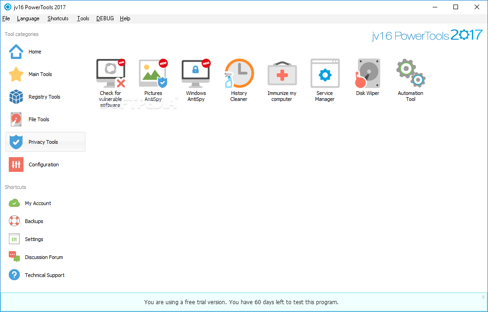
Task: Open the Tools menu
Action: pyautogui.click(x=83, y=18)
